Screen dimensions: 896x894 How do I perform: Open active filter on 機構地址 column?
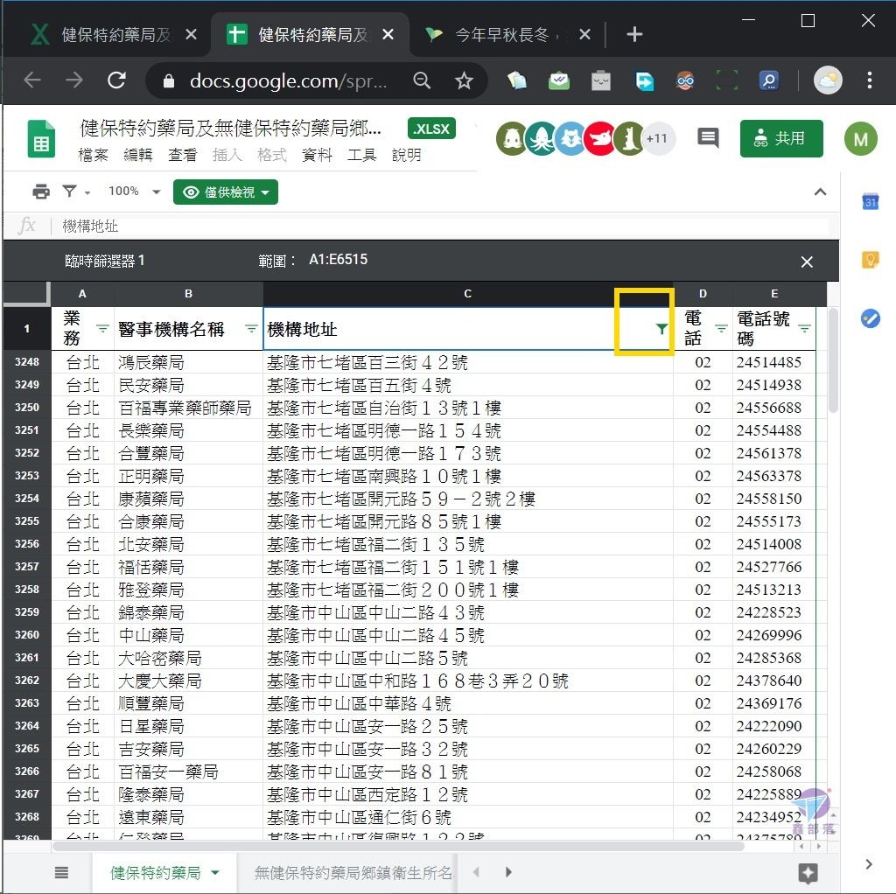pyautogui.click(x=661, y=328)
